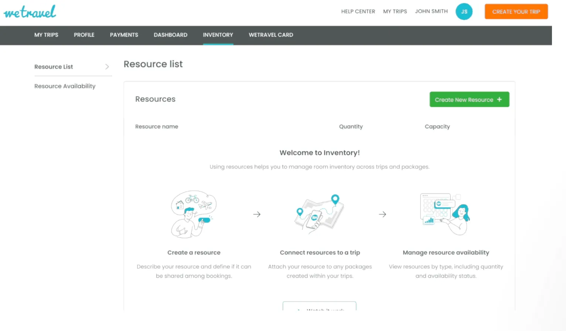Click Create Your Trip orange button
The width and height of the screenshot is (566, 331).
click(516, 11)
